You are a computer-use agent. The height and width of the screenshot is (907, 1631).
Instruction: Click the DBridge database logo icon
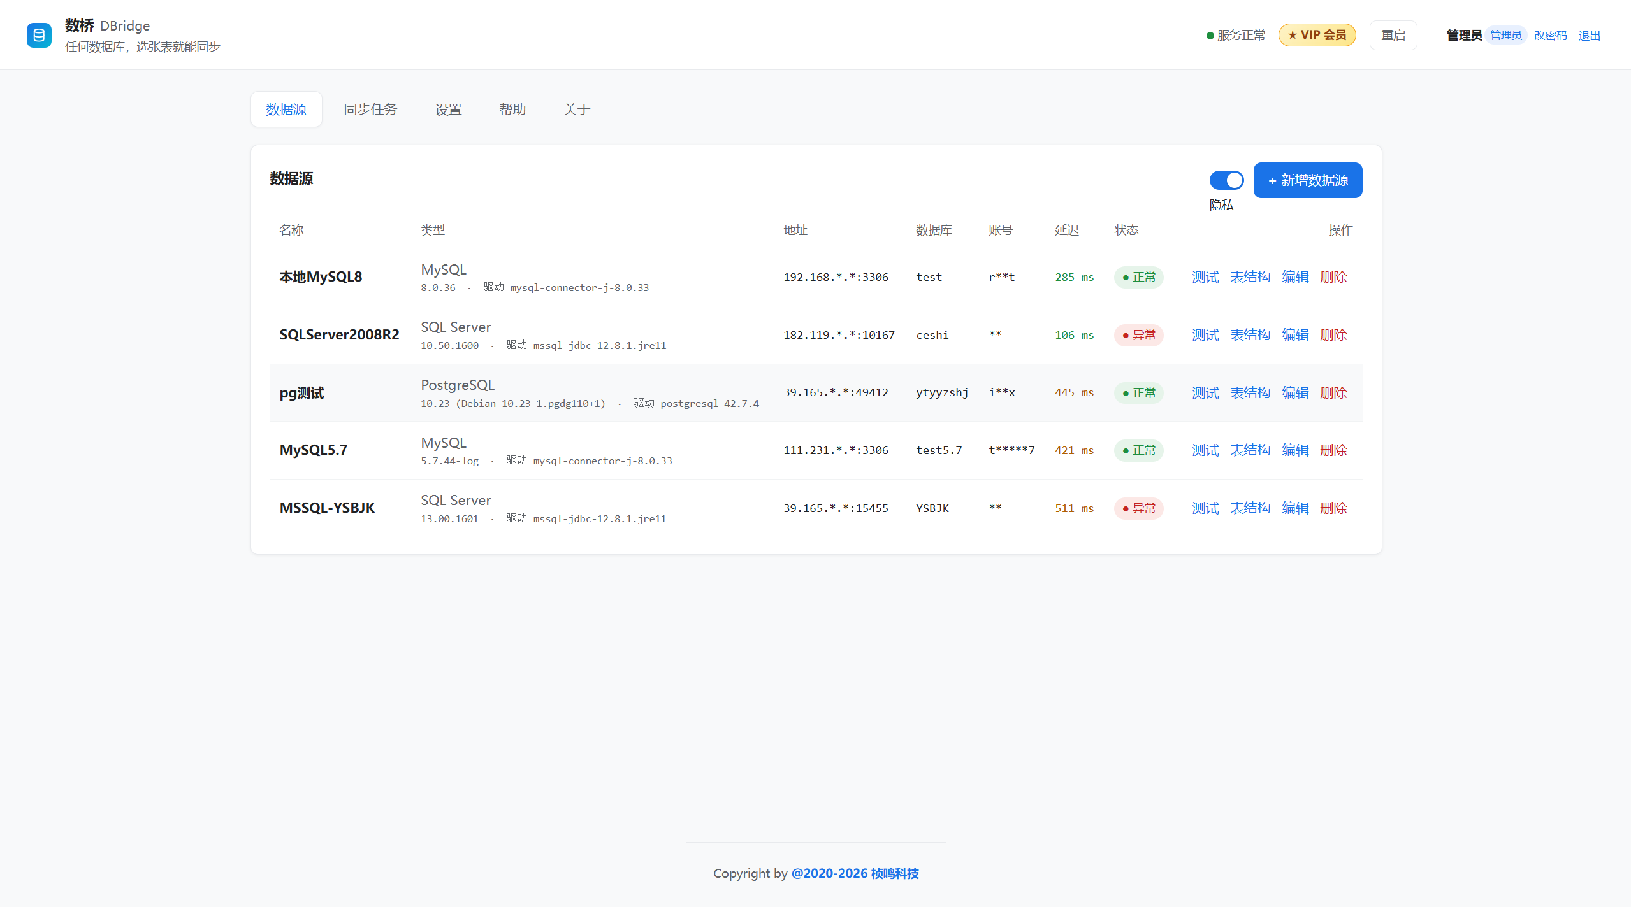tap(39, 35)
